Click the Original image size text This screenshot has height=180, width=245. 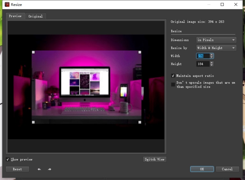click(x=197, y=22)
